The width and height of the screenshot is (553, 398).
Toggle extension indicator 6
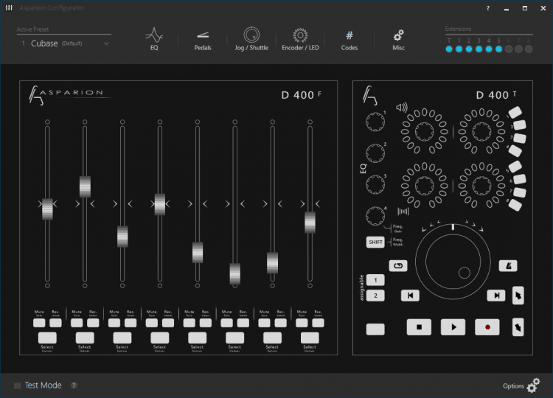[509, 49]
